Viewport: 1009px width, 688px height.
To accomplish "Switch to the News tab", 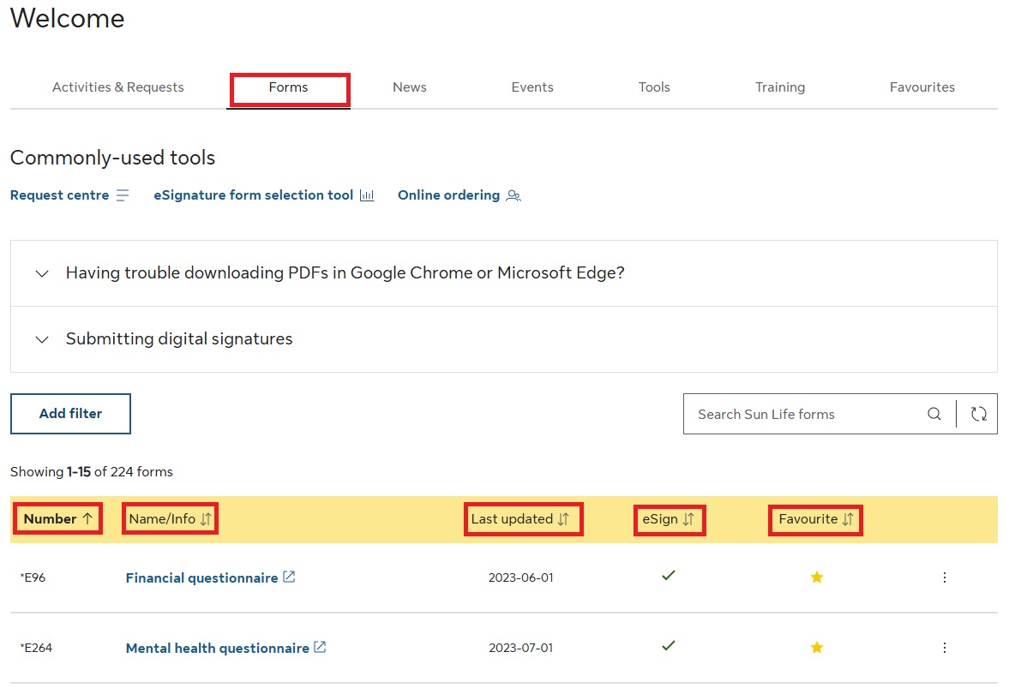I will tap(409, 87).
